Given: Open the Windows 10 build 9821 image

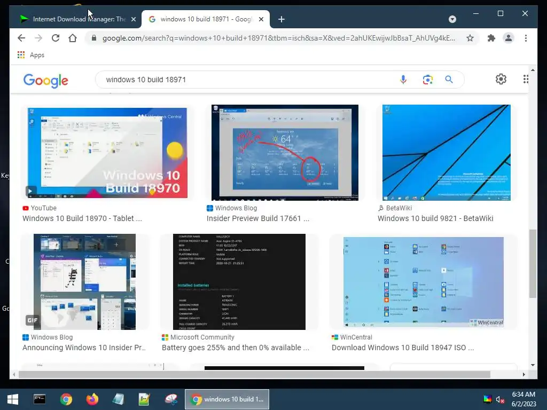Looking at the screenshot, I should [x=446, y=152].
